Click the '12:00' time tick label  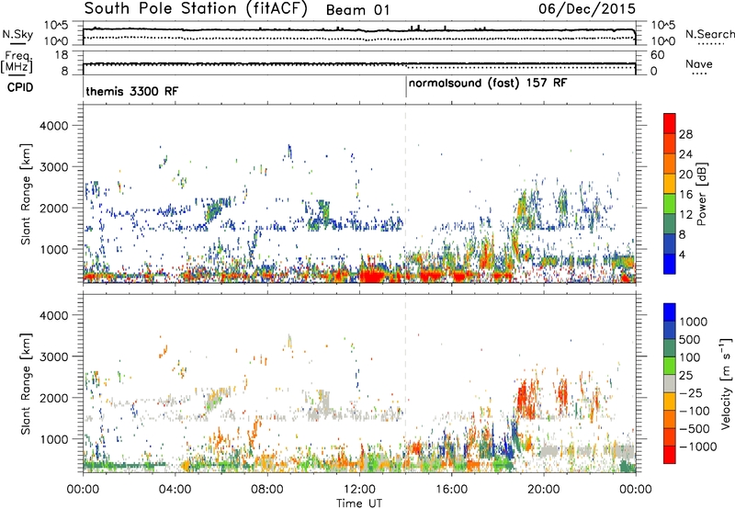coord(359,490)
